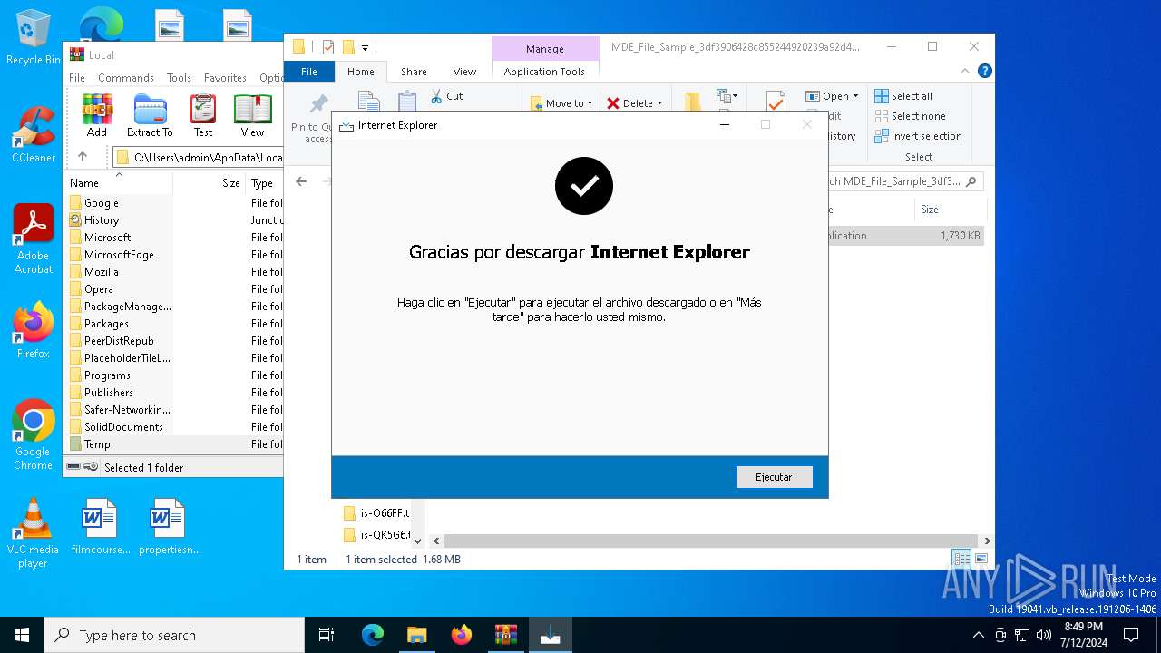This screenshot has width=1161, height=653.
Task: Open the filmcourse Word document
Action: pos(100,526)
